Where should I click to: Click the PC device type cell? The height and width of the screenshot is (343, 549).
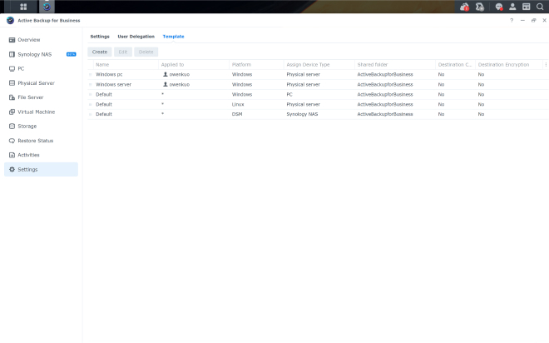tap(289, 94)
